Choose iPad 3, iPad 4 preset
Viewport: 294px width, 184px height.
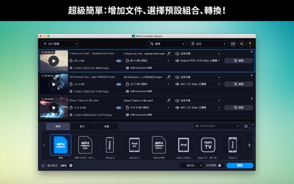(x=183, y=145)
